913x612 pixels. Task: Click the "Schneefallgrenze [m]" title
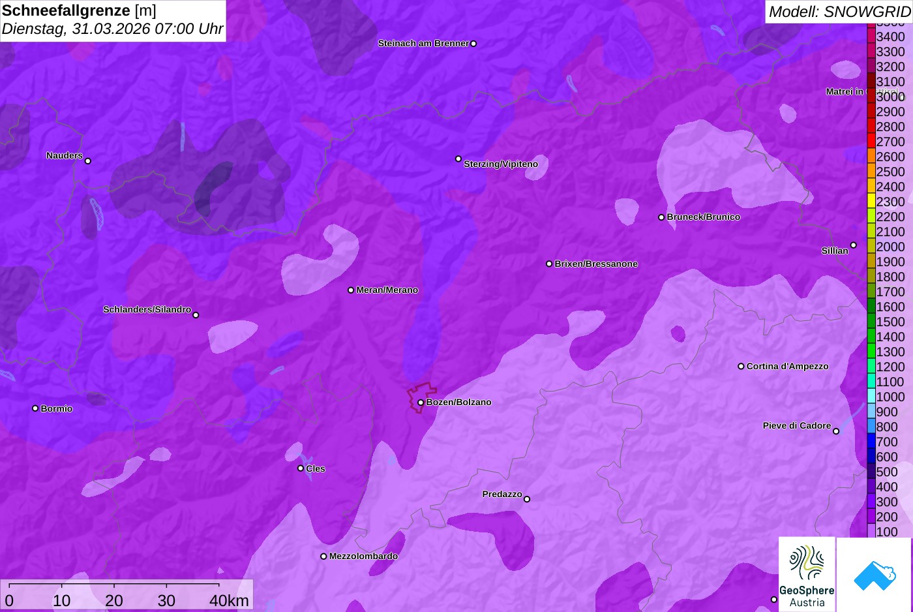(x=79, y=10)
